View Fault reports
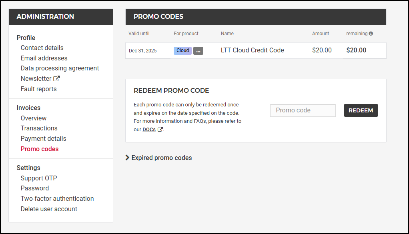This screenshot has height=234, width=409. 38,89
